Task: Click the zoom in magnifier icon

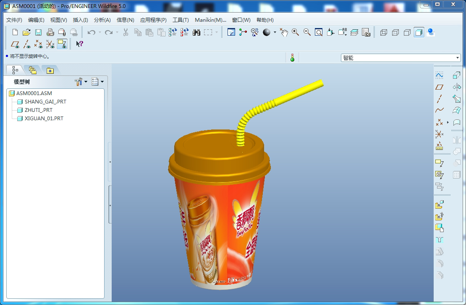Action: 295,32
